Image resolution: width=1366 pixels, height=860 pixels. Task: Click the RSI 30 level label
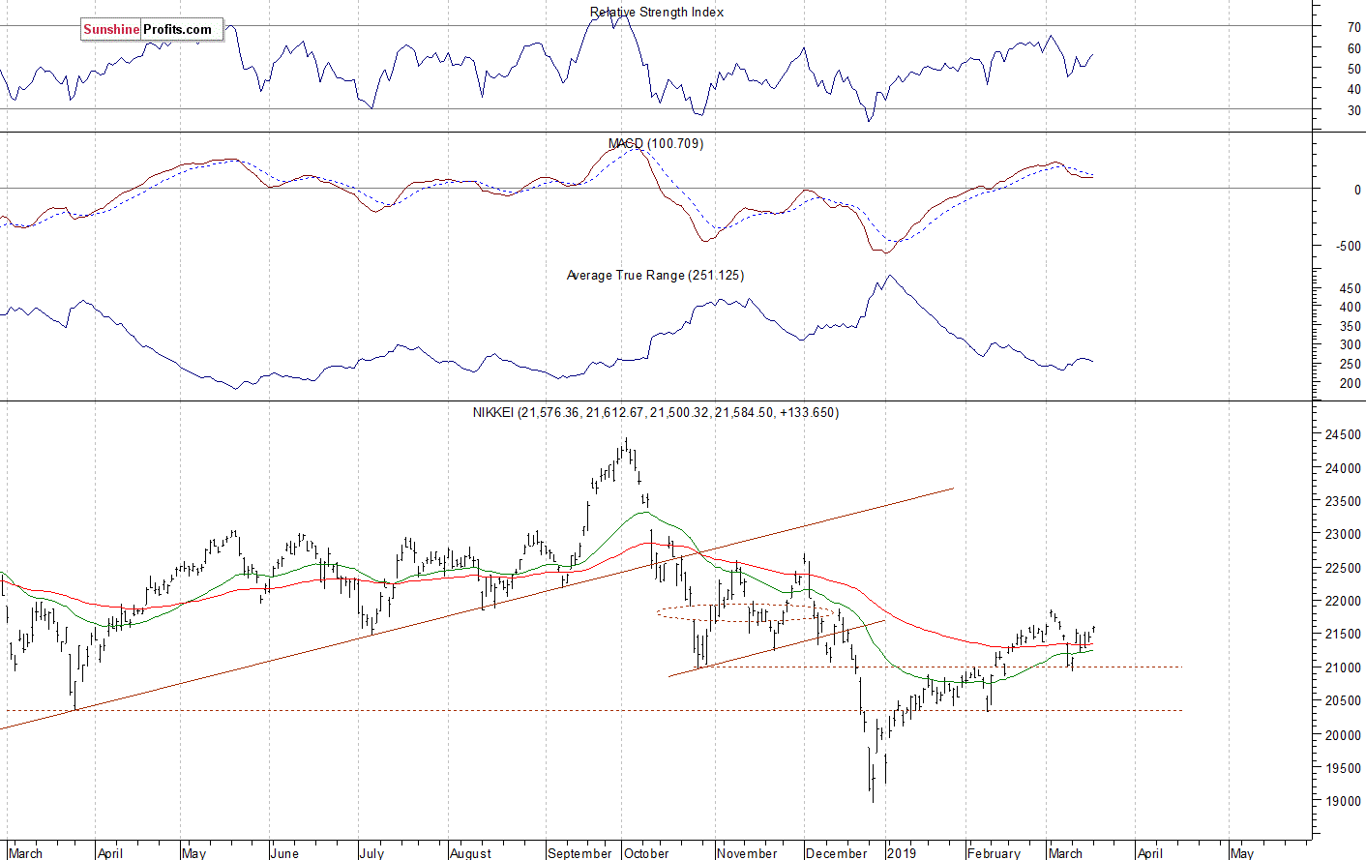(x=1354, y=111)
